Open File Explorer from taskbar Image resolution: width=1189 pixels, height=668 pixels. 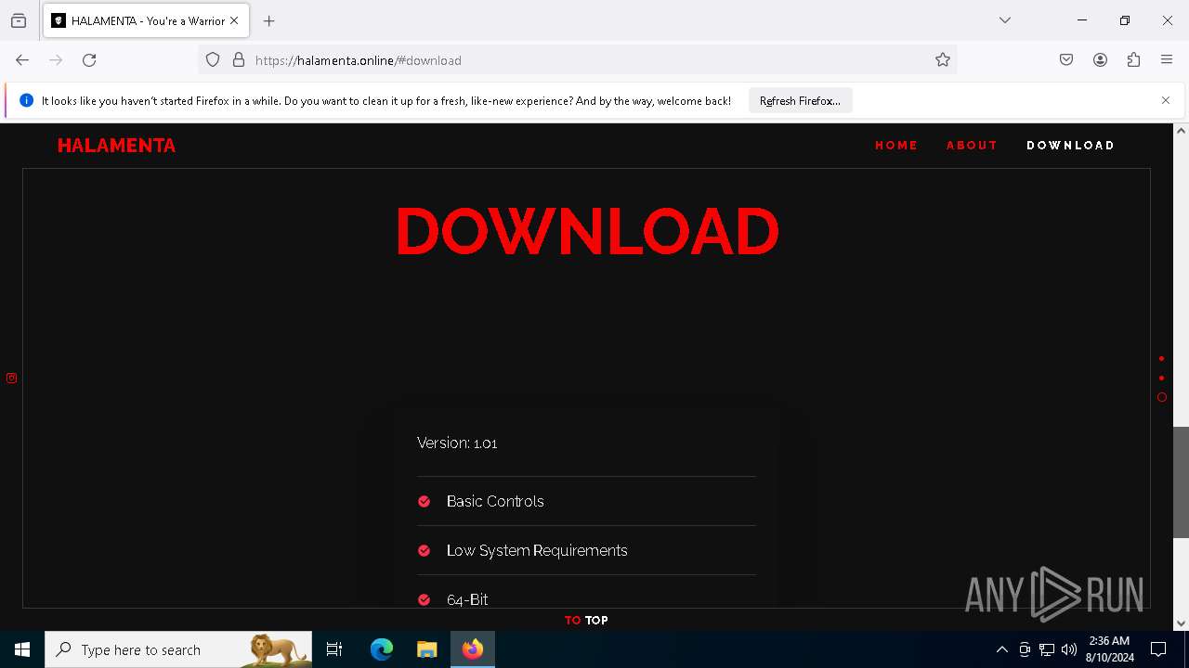tap(426, 649)
